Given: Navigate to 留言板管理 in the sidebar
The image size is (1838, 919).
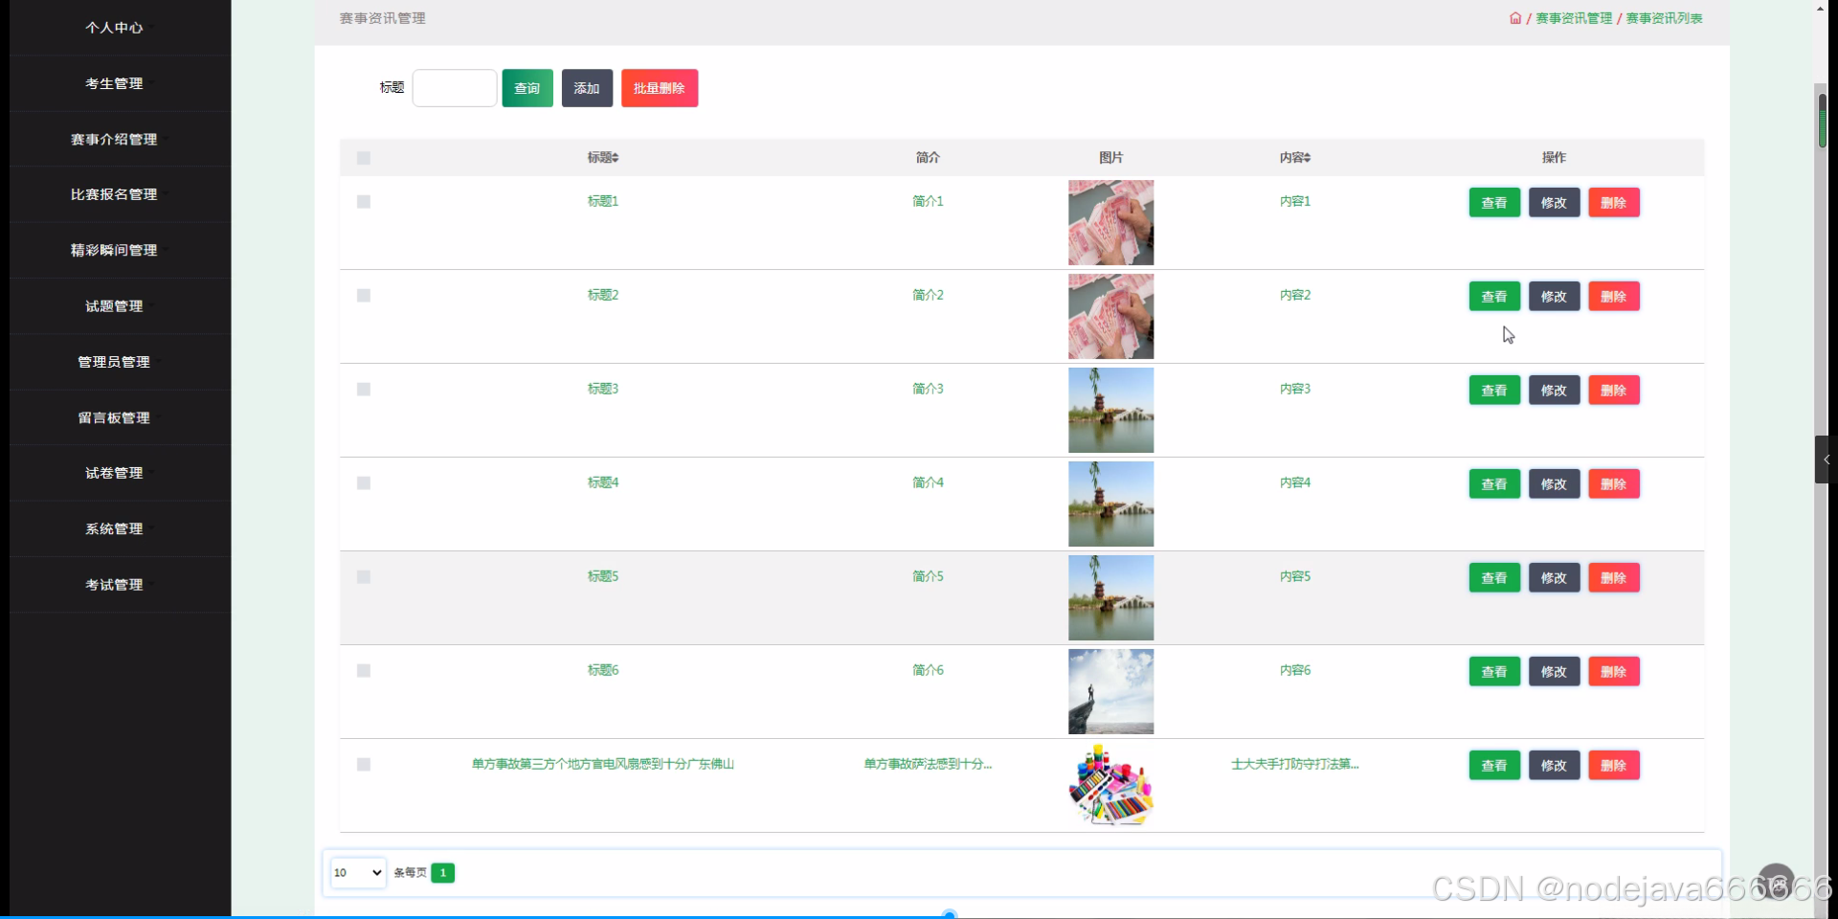Looking at the screenshot, I should 113,416.
